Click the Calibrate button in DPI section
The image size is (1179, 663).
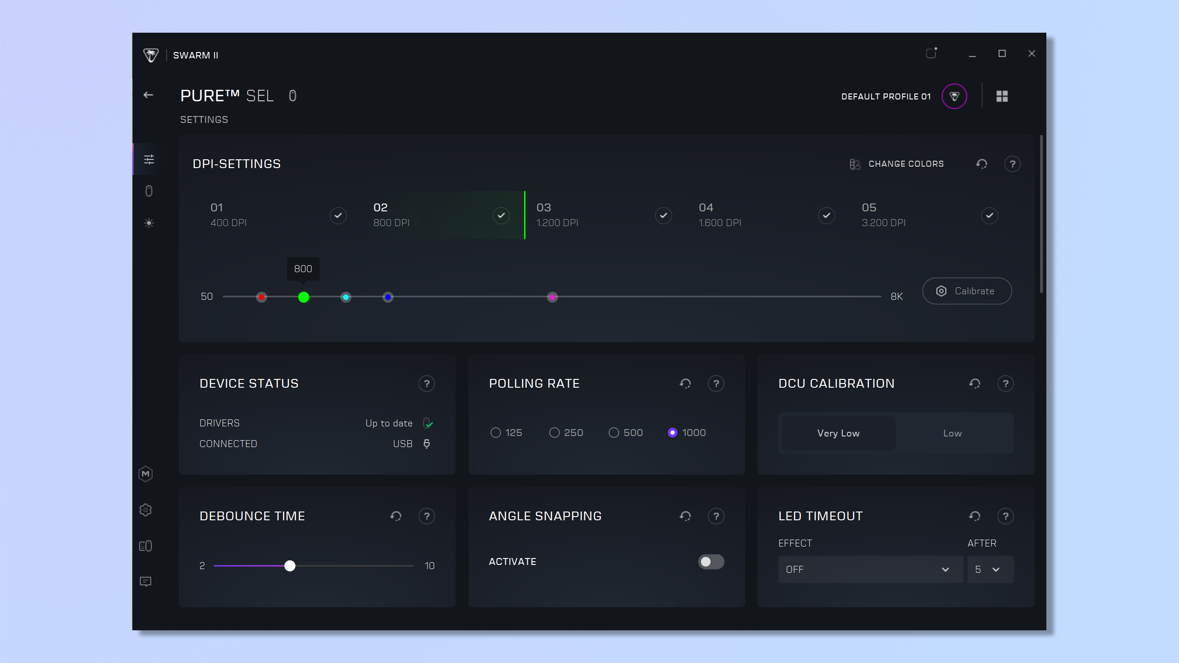(966, 291)
